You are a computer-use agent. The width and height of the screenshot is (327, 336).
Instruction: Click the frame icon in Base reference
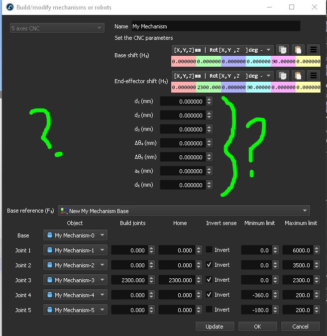click(63, 211)
